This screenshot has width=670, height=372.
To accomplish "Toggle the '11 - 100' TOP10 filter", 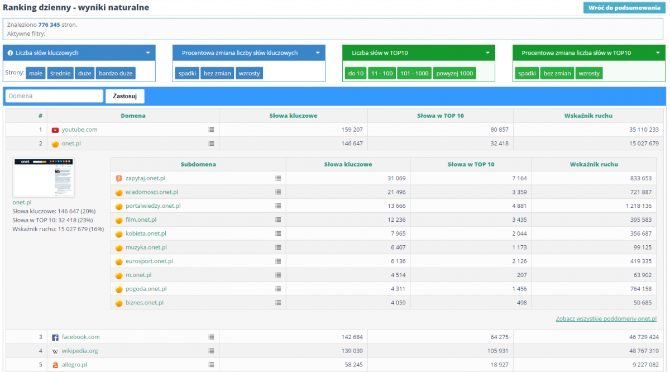I will [x=382, y=73].
